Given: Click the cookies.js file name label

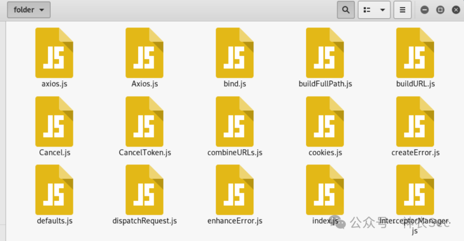Looking at the screenshot, I should pos(325,153).
